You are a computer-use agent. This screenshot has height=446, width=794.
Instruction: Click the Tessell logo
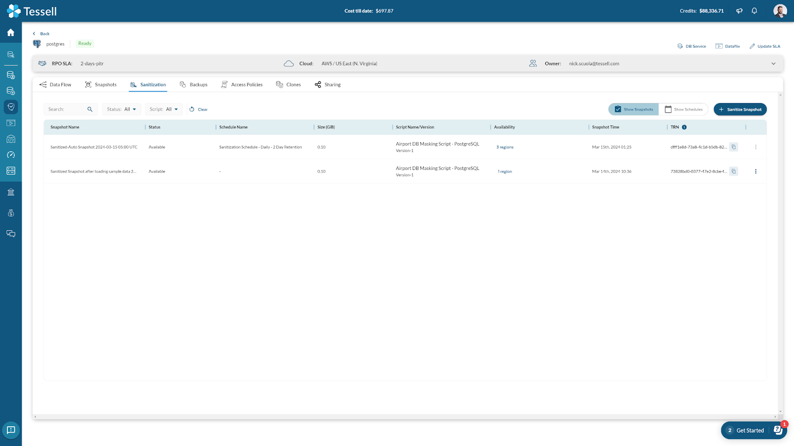point(32,11)
